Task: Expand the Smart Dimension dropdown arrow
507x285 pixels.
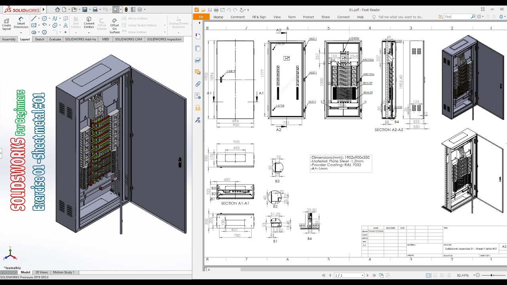Action: 21,32
